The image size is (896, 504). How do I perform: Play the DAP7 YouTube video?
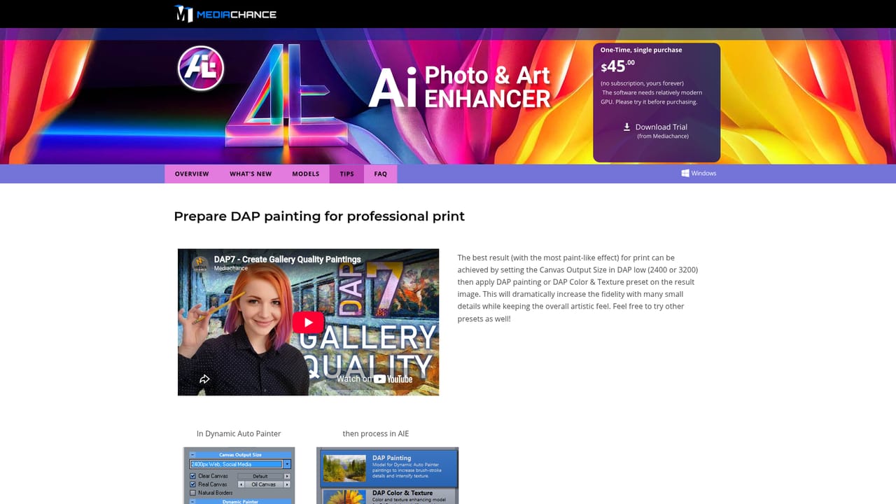click(x=308, y=322)
